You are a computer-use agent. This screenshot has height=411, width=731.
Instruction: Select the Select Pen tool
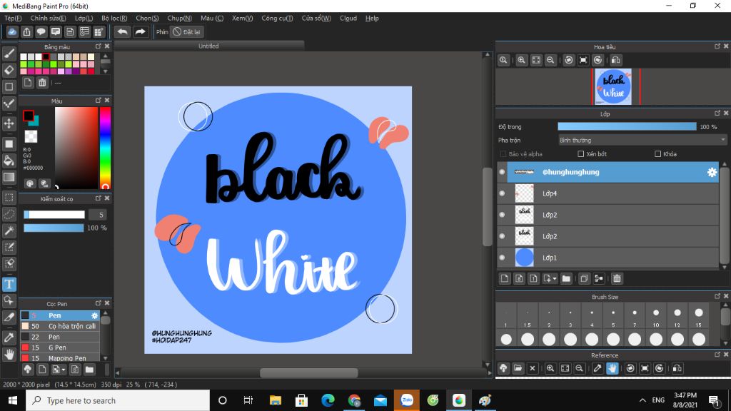[9, 247]
